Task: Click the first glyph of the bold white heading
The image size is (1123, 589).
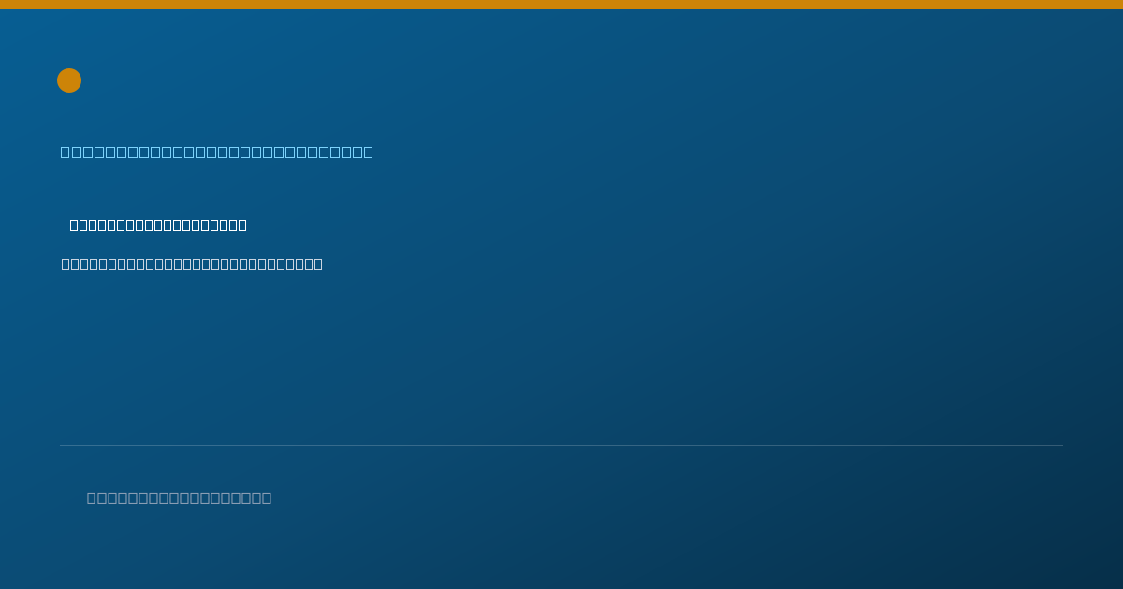Action: tap(75, 225)
